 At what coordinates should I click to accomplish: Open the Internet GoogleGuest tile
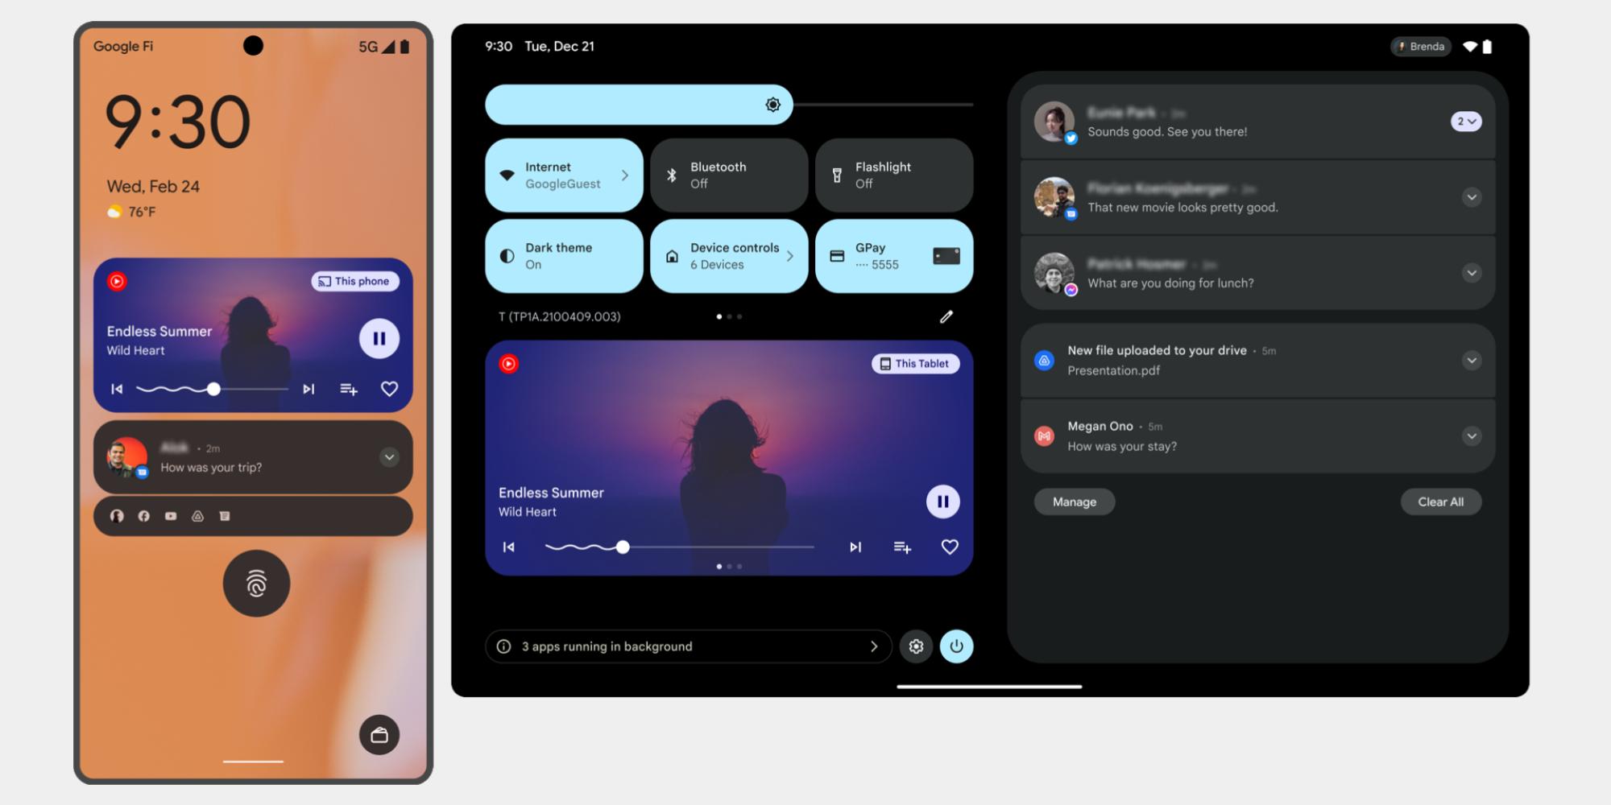[564, 175]
